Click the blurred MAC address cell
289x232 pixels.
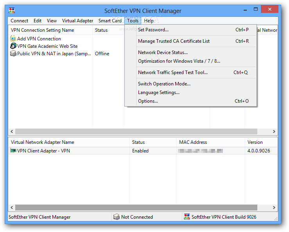(x=201, y=151)
